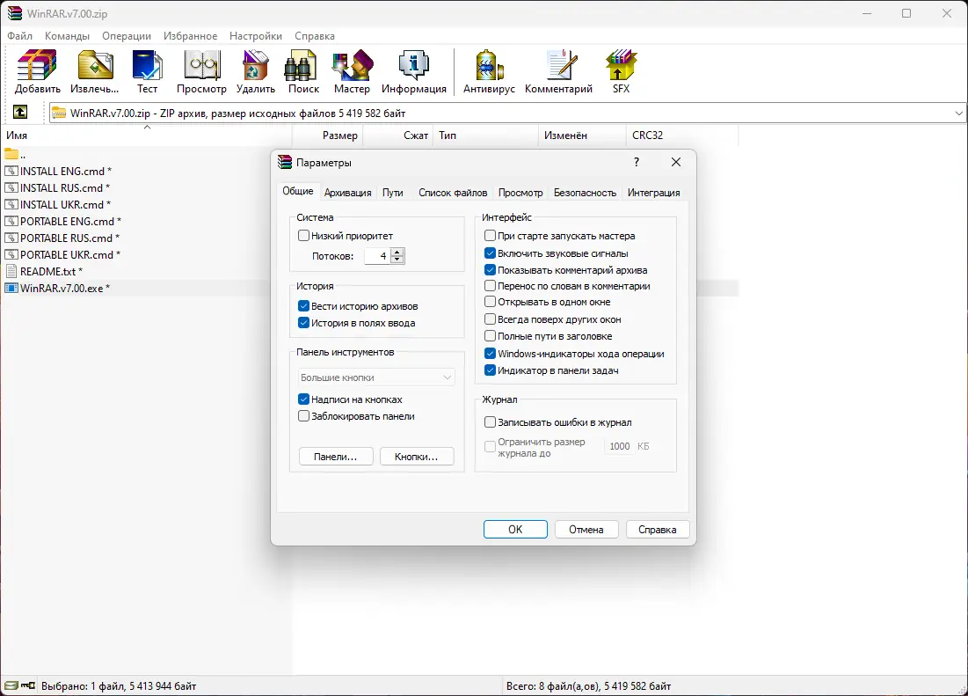Open the Файл menu

[x=19, y=36]
